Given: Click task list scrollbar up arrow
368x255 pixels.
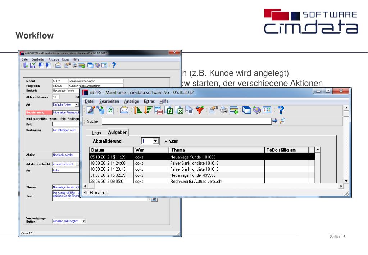Looking at the screenshot, I should (317, 150).
